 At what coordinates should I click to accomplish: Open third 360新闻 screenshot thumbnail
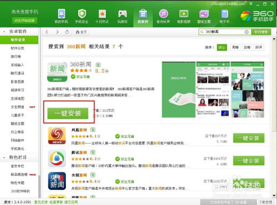click(248, 90)
